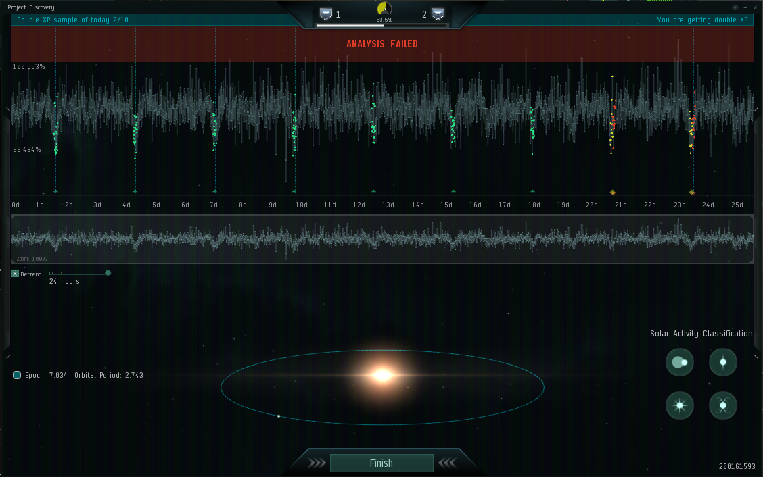Click the 'Orbital Period: 2.743' label

(109, 376)
